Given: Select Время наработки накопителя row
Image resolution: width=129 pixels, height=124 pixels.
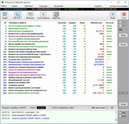Looking at the screenshot, I should [59, 44].
